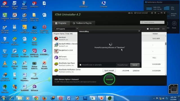Click Quick Uninstall for BlueStacks Notification Center
This screenshot has height=101, width=180.
pos(109,70)
